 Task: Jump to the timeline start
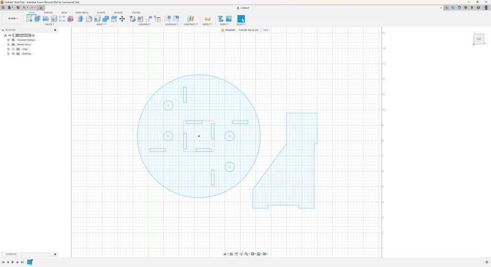pos(3,262)
